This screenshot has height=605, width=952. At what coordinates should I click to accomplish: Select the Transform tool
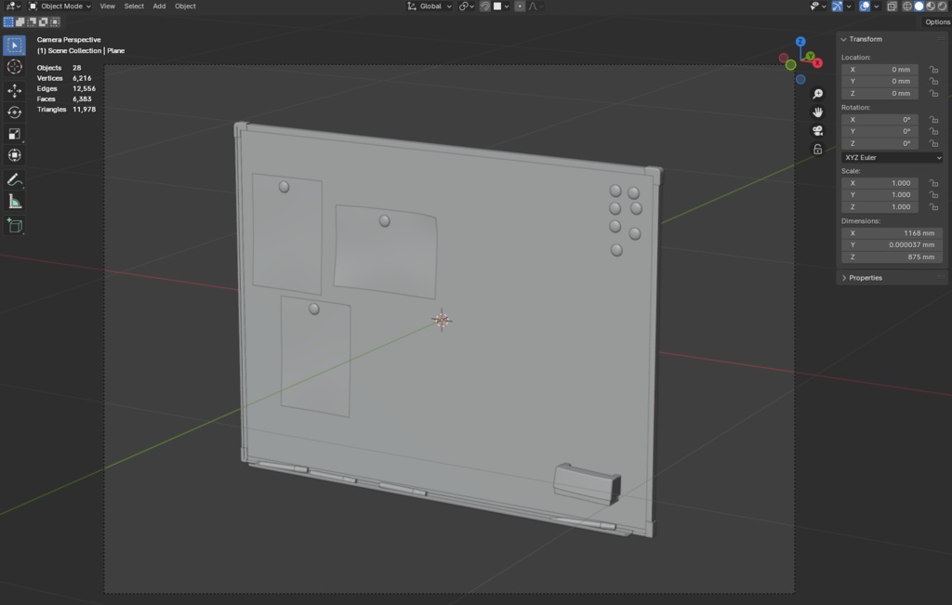tap(15, 155)
